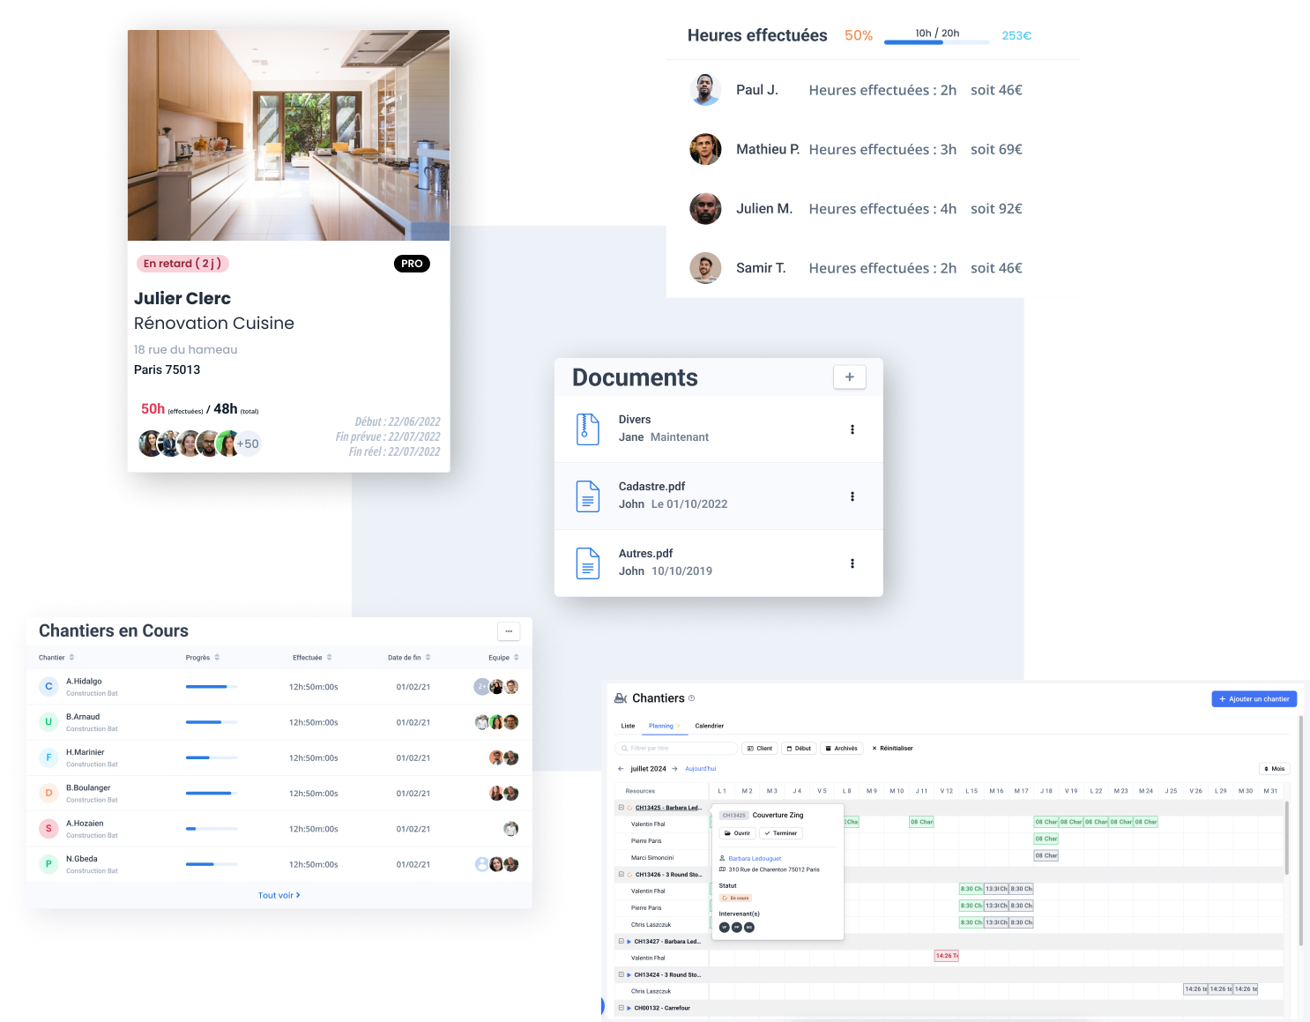Add a new document with the plus button
Viewport: 1310px width, 1022px height.
(x=849, y=377)
